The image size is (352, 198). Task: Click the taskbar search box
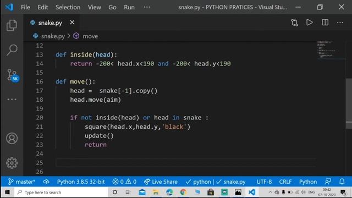point(61,193)
